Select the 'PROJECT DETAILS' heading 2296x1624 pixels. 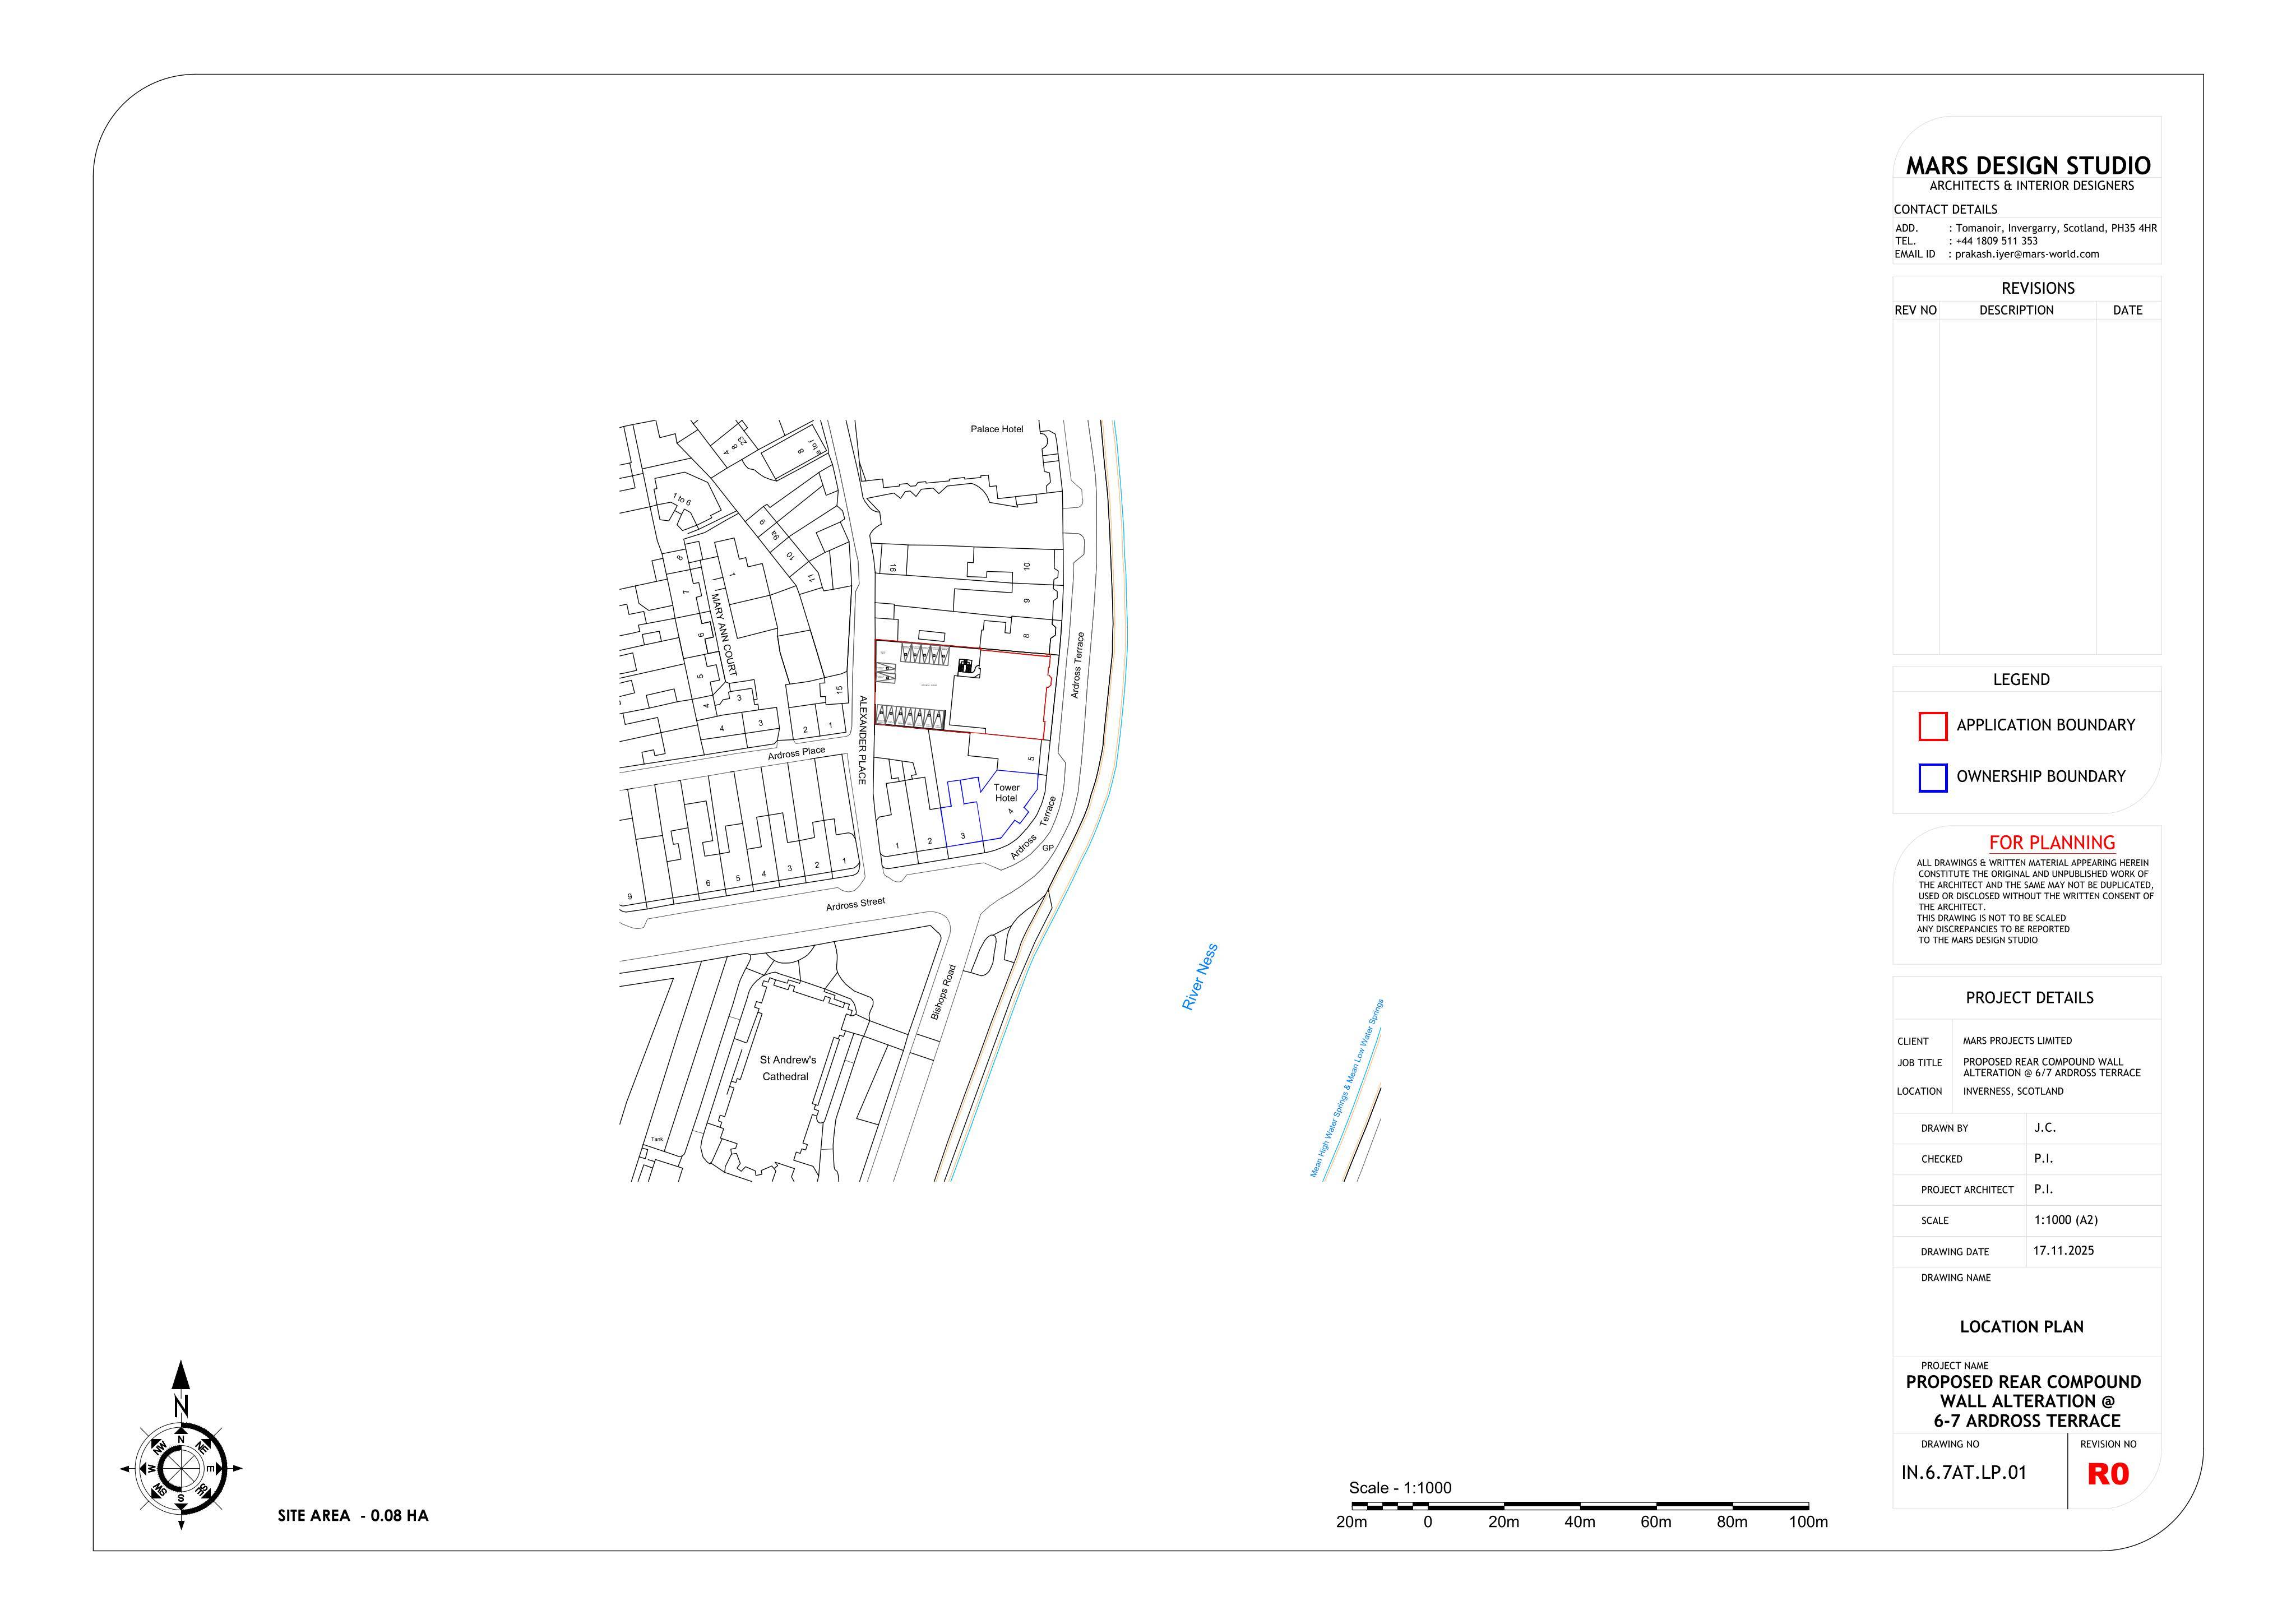pos(2029,997)
